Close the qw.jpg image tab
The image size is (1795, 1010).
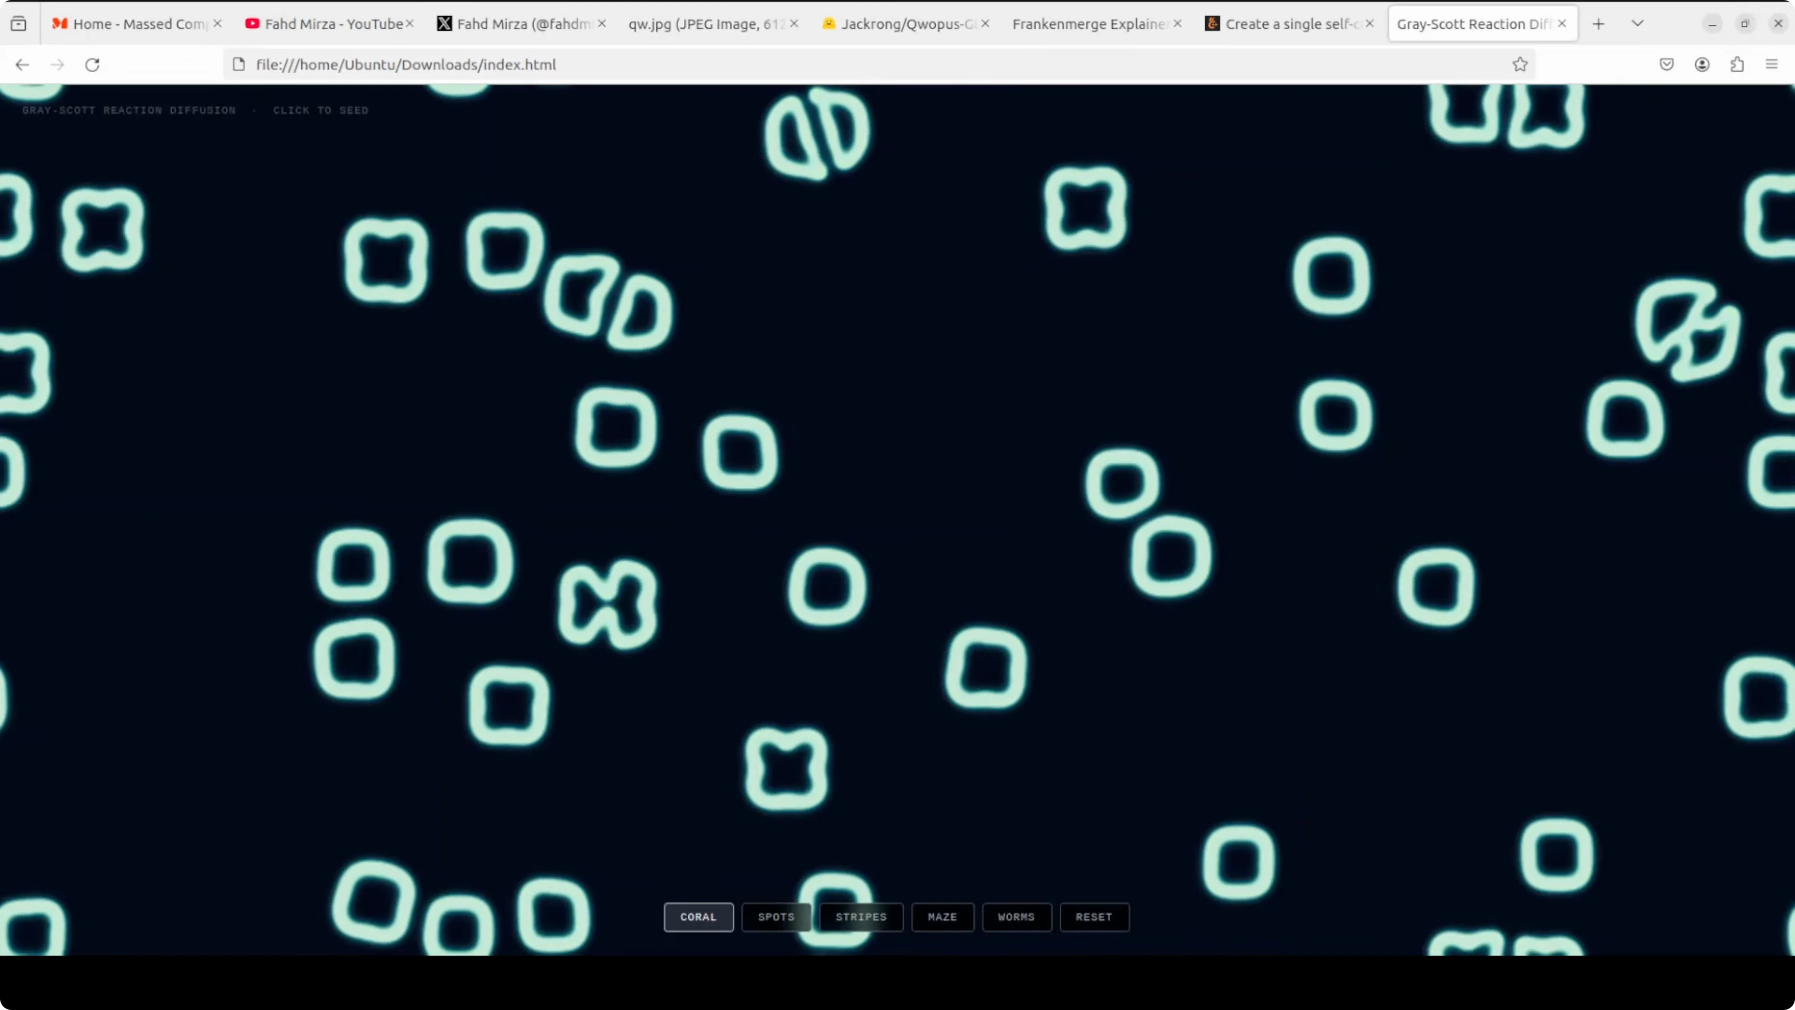click(794, 24)
